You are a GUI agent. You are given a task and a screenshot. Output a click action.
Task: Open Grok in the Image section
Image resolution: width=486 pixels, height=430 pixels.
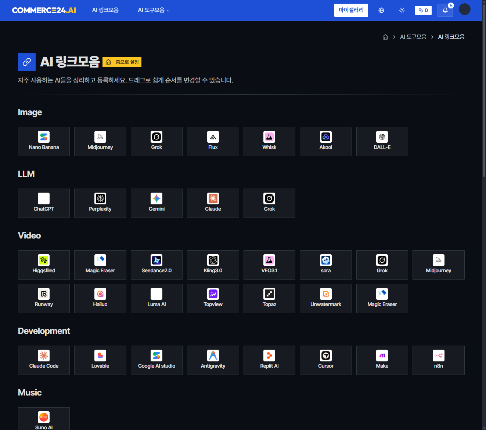click(156, 142)
